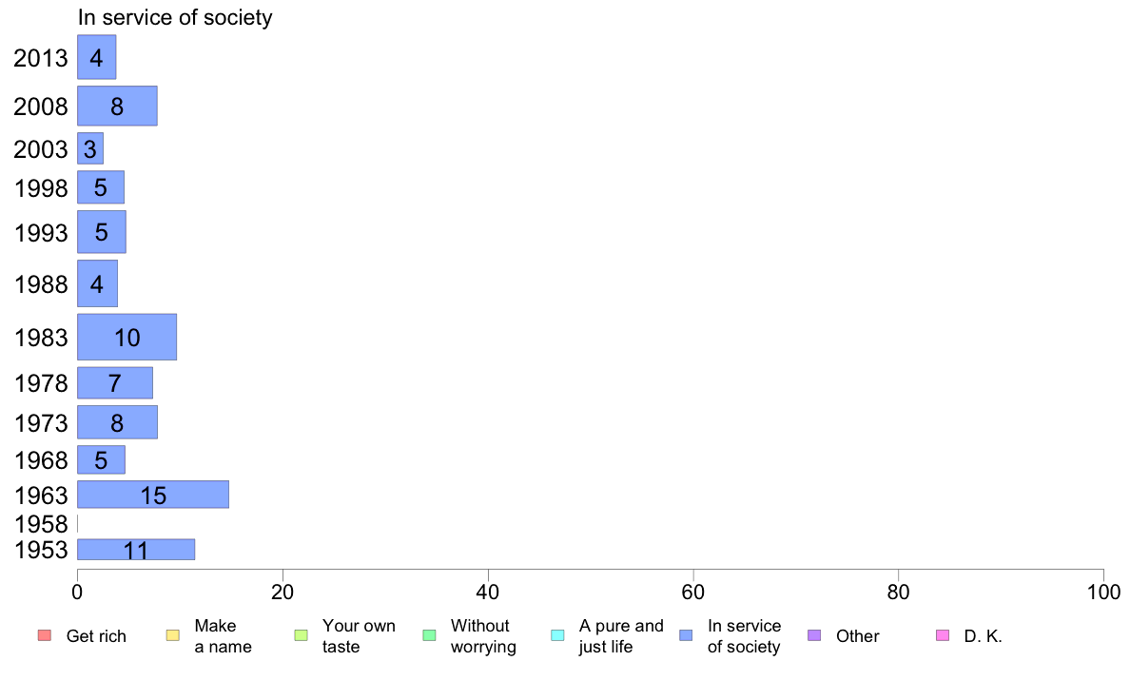Toggle the Without worrying legend swatch
The height and width of the screenshot is (700, 1130).
tap(430, 635)
